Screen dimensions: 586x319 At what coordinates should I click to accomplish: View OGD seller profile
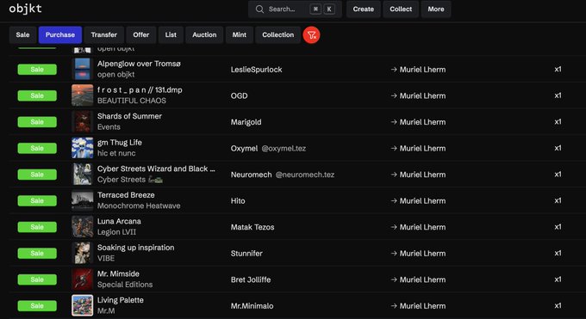(x=240, y=95)
